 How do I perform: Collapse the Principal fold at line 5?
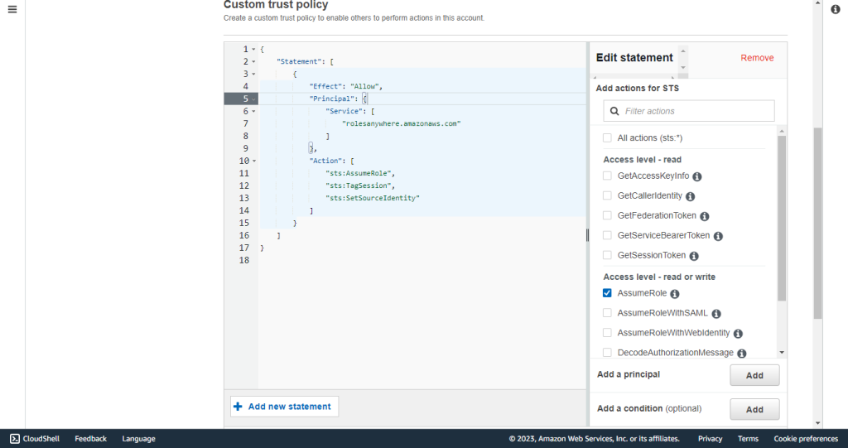click(253, 99)
